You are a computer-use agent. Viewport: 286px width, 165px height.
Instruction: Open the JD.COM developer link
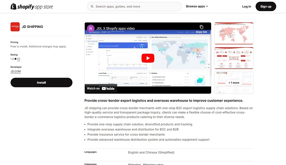[15, 71]
